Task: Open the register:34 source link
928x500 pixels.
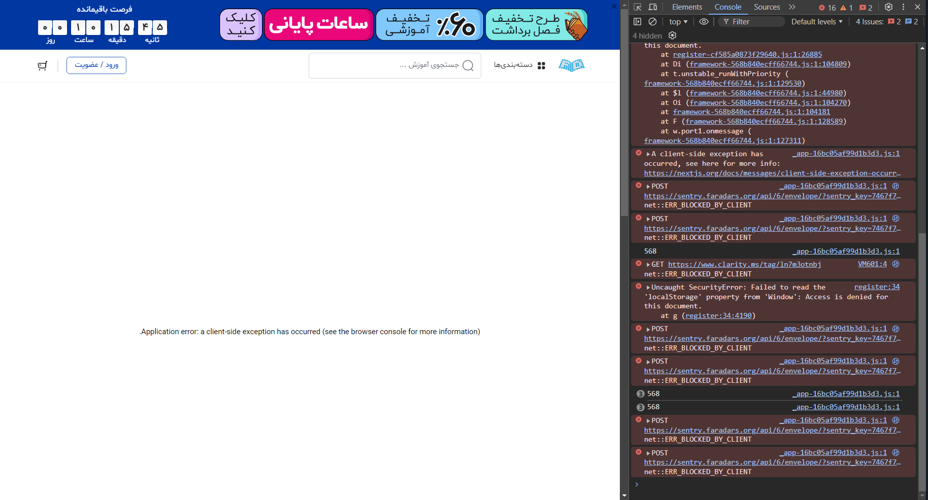Action: [877, 287]
